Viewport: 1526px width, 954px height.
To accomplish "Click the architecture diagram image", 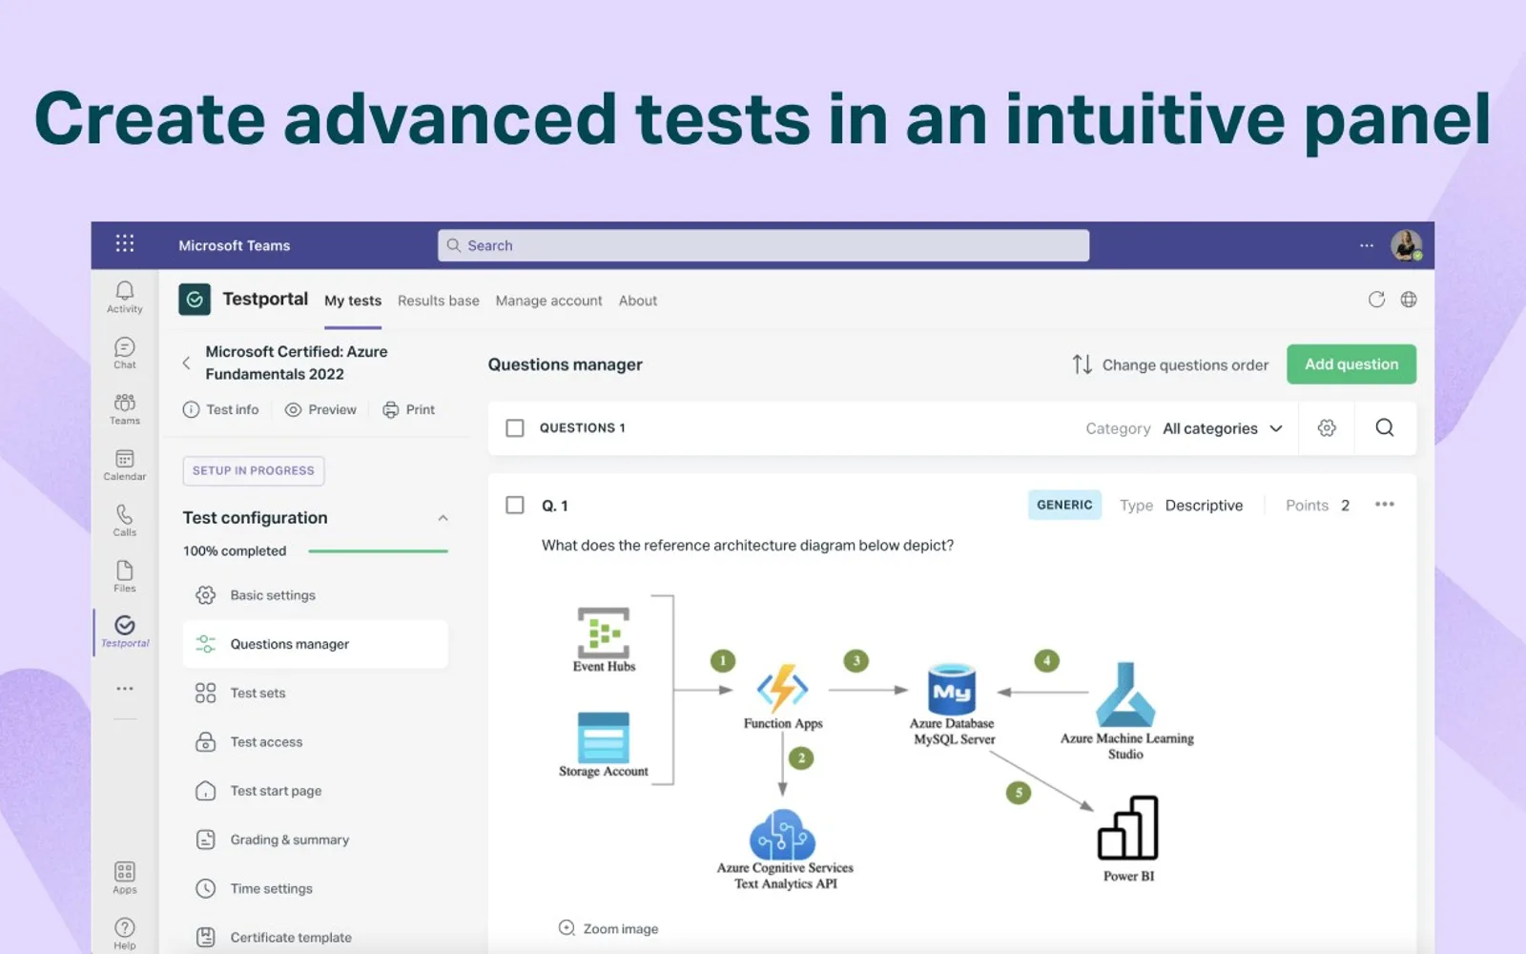I will coord(876,743).
